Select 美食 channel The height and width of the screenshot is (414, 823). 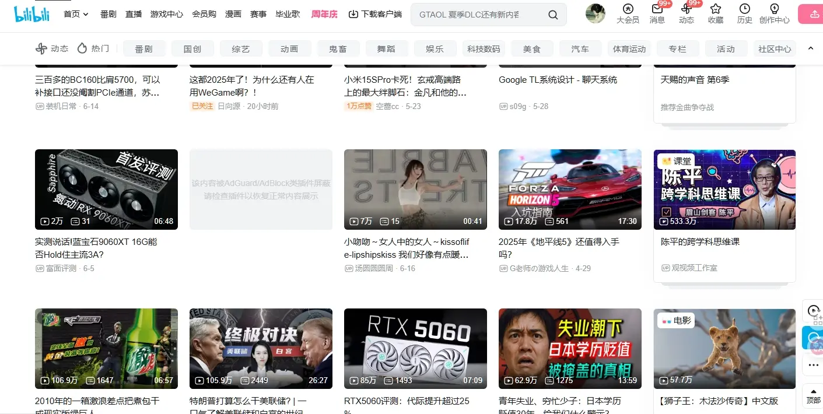tap(532, 49)
